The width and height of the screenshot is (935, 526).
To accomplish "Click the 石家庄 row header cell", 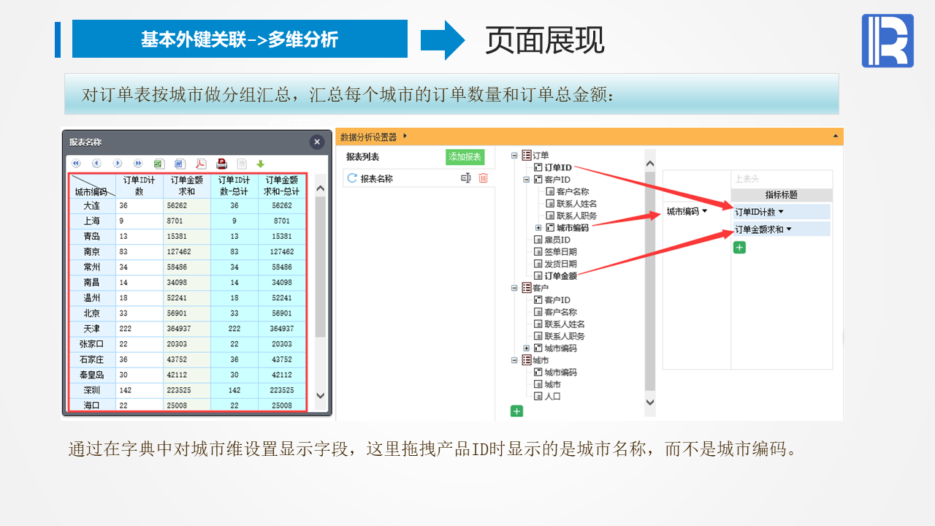I will [92, 359].
